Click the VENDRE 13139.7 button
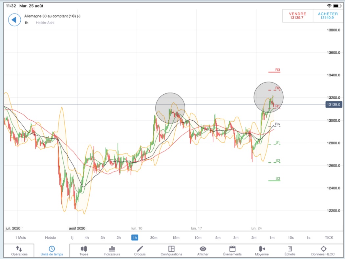 click(297, 16)
